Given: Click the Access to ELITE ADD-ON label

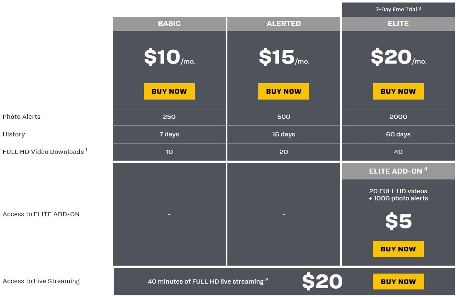Looking at the screenshot, I should coord(41,214).
